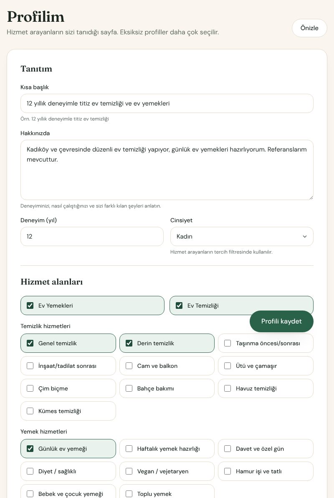This screenshot has height=498, width=334.
Task: Open the Cinsiyet dropdown
Action: pos(242,236)
